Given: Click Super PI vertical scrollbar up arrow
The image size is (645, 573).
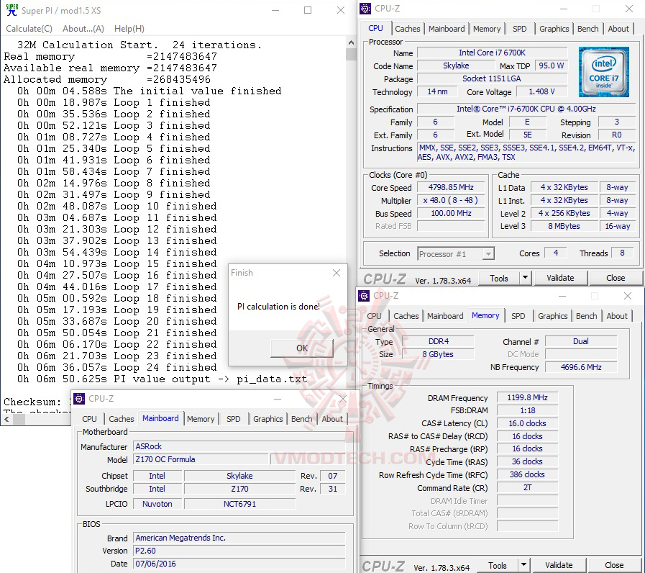Looking at the screenshot, I should pos(351,42).
